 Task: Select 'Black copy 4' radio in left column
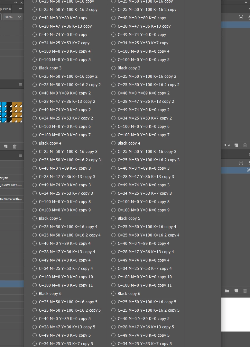tap(34, 143)
